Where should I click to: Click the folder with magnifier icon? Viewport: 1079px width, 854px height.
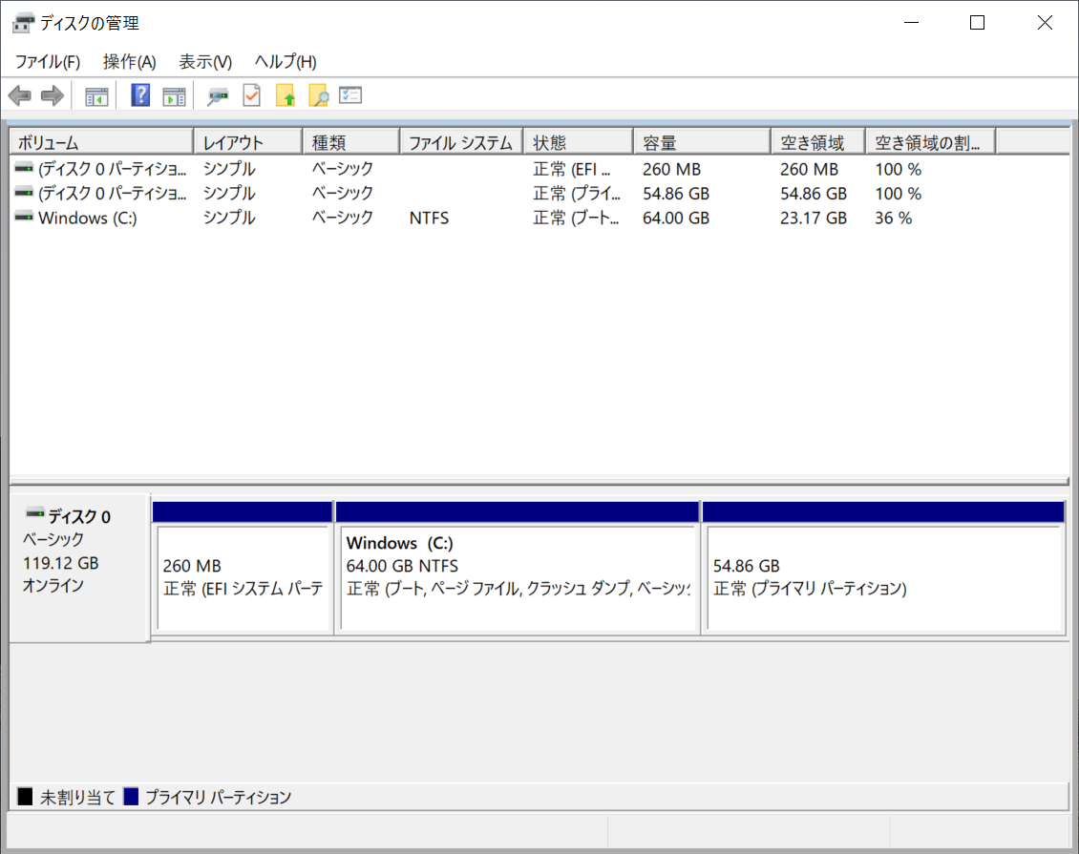click(x=319, y=95)
